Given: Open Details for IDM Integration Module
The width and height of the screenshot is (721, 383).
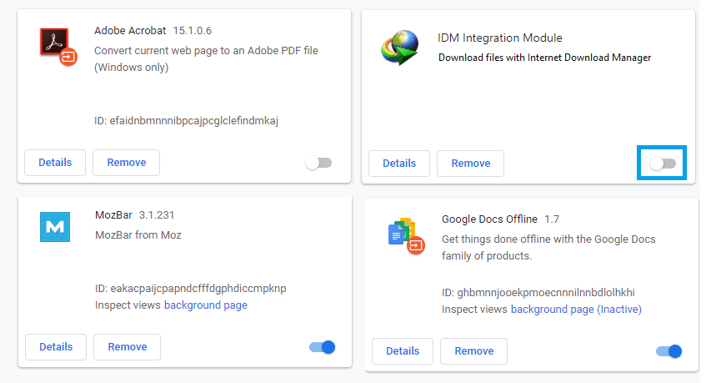Looking at the screenshot, I should point(399,164).
